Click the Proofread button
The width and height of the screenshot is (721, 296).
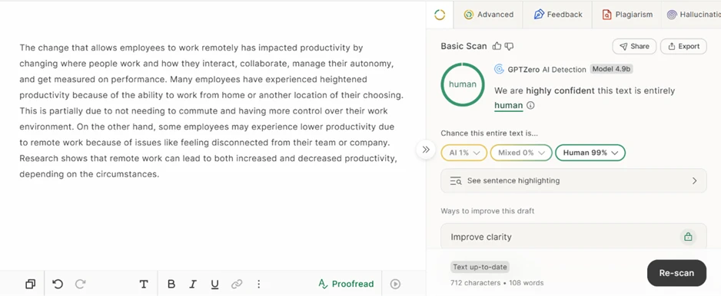[x=346, y=284]
